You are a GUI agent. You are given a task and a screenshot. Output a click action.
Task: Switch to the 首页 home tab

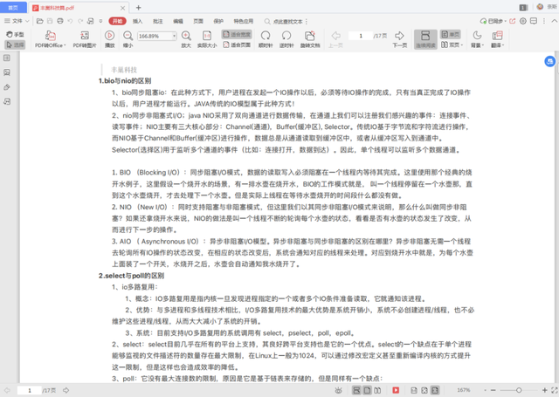(x=14, y=8)
